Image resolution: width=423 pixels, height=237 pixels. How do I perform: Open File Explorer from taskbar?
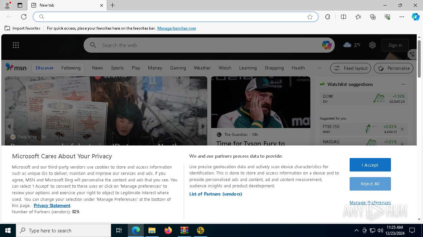[x=152, y=230]
